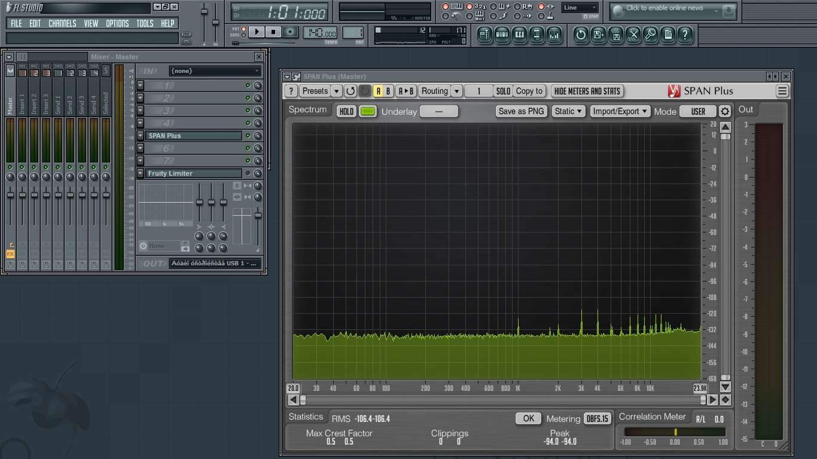Screen dimensions: 817x459
Task: Open the playlist window icon
Action: tap(485, 35)
